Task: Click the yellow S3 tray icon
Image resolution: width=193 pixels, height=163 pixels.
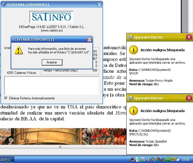Action: 173,159
